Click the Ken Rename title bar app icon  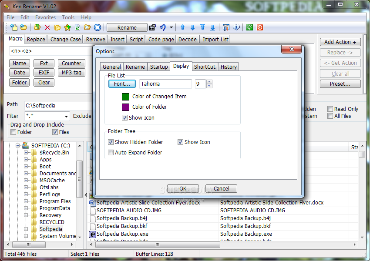tap(7, 7)
